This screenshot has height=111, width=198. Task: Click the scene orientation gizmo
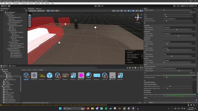pyautogui.click(x=138, y=18)
